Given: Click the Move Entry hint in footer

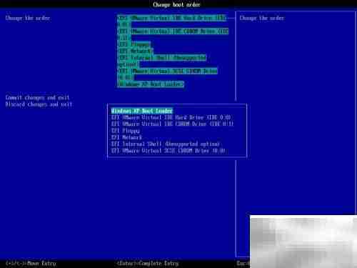Looking at the screenshot, I should coord(31,264).
